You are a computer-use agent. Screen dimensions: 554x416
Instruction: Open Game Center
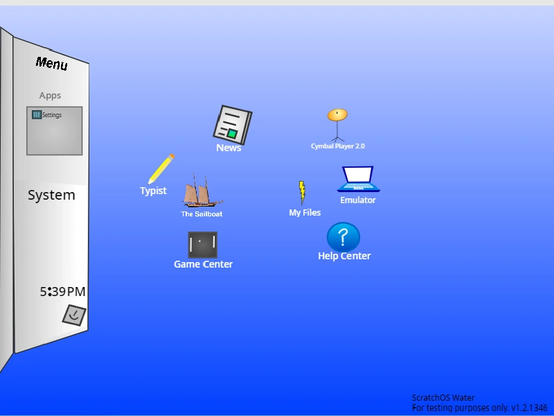203,244
